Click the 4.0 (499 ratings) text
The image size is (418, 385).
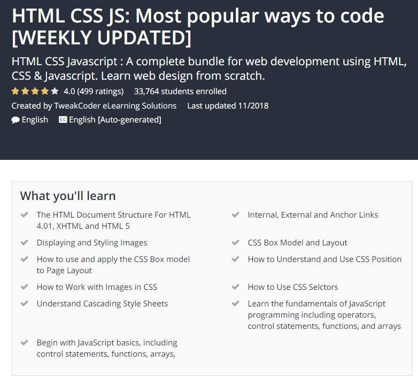94,91
